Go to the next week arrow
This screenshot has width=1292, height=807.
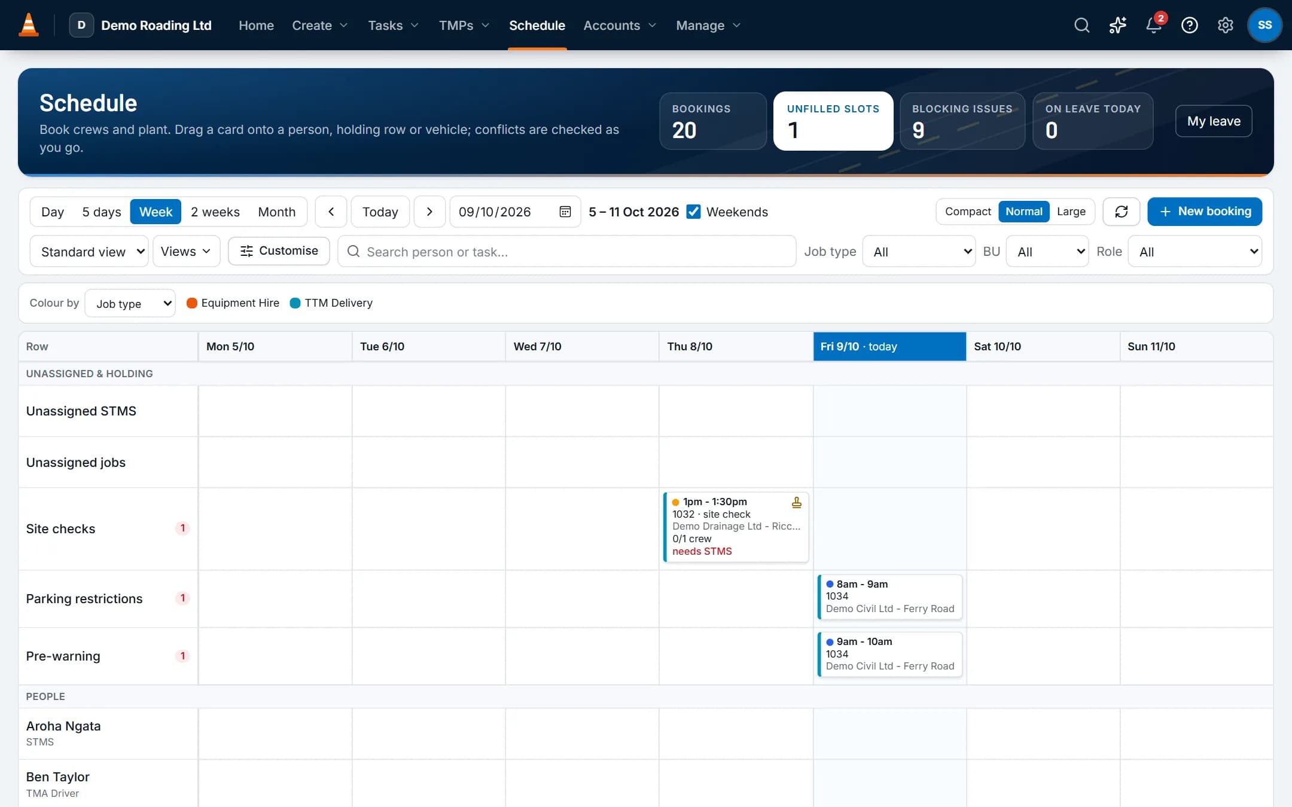click(429, 212)
